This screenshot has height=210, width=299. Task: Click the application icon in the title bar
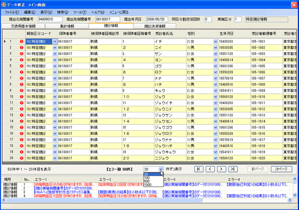(x=3, y=5)
